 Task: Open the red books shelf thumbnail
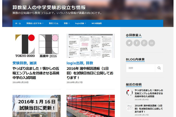(x=90, y=106)
